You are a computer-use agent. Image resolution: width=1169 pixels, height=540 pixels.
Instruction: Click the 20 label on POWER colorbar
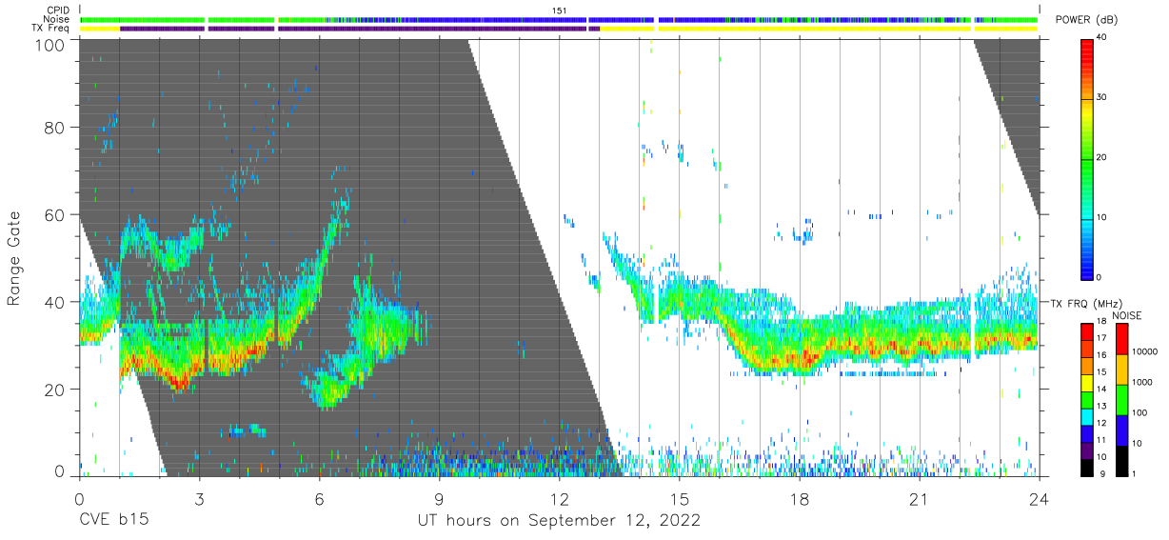pyautogui.click(x=1102, y=158)
